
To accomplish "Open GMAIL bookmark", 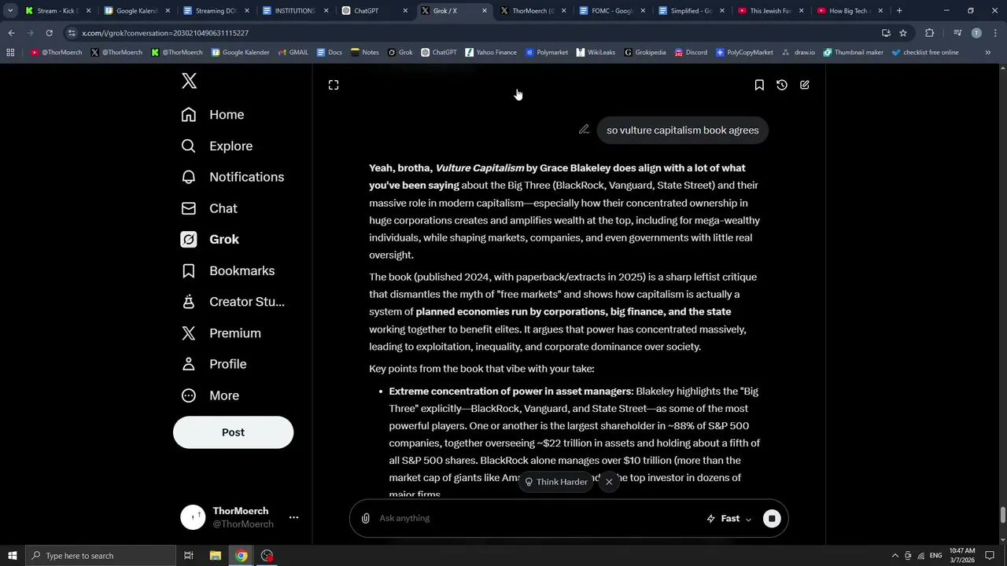I will pos(293,53).
